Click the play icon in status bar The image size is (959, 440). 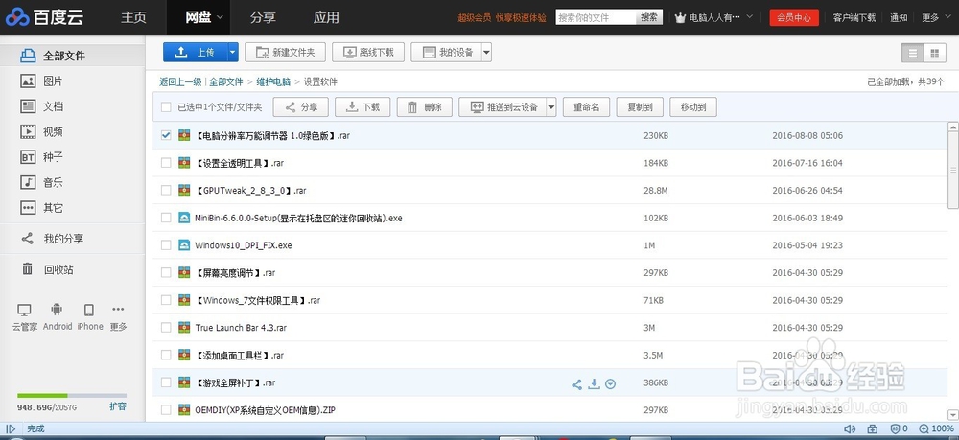click(x=11, y=429)
